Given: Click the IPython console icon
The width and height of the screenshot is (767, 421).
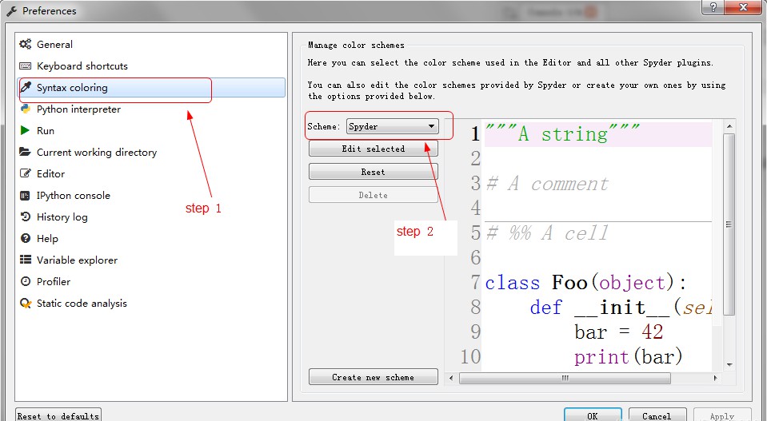Looking at the screenshot, I should click(x=25, y=196).
